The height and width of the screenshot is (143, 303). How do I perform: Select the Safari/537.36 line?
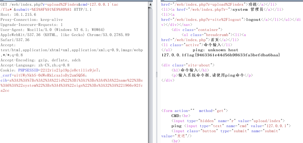coord(15,40)
